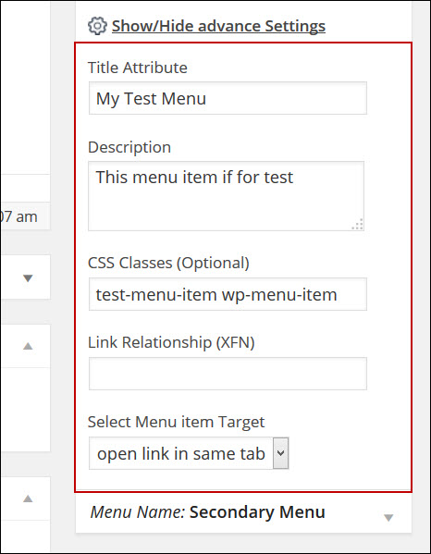This screenshot has height=554, width=431.
Task: Open the 'open link in same tab' dropdown
Action: pyautogui.click(x=189, y=453)
